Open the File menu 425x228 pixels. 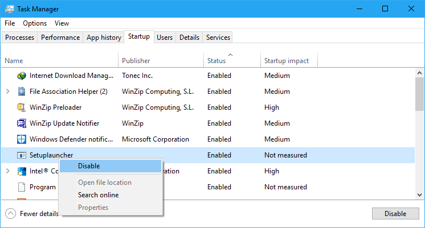tap(10, 23)
